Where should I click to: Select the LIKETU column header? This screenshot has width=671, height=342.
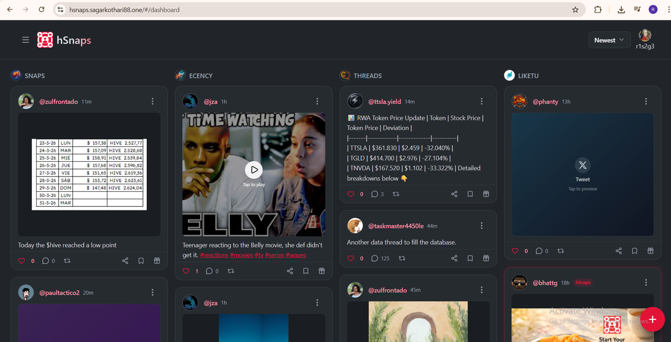click(x=528, y=75)
